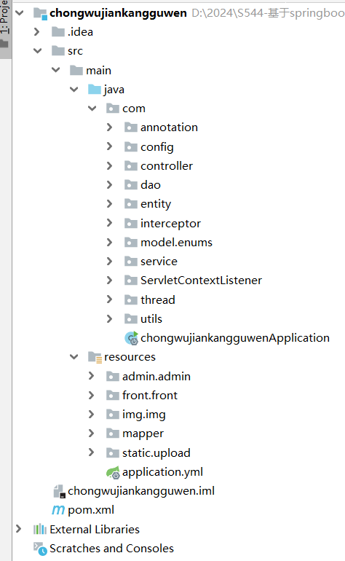Expand the .idea folder
The height and width of the screenshot is (561, 345).
36,32
